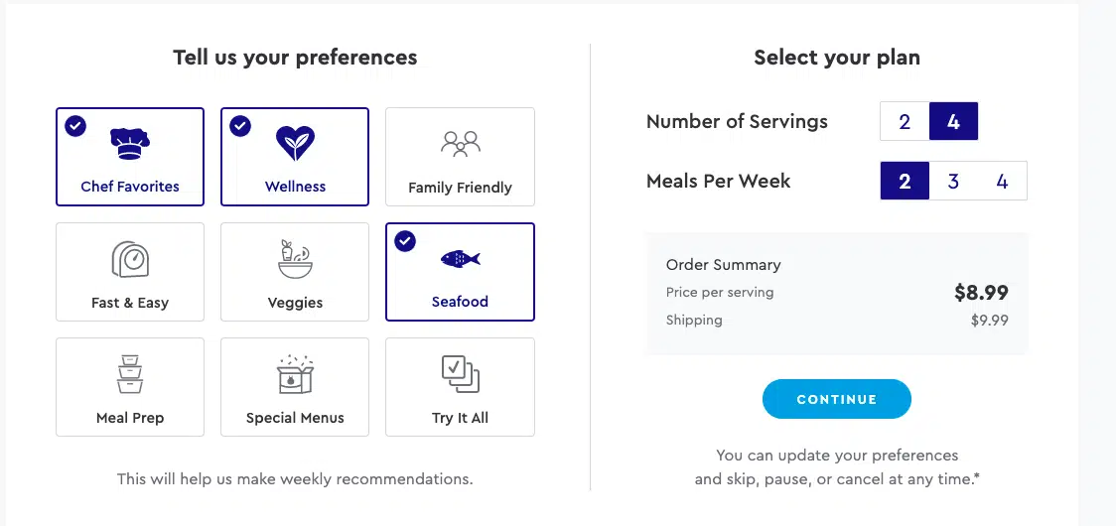Viewport: 1116px width, 526px height.
Task: Select the Family Friendly people icon
Action: click(x=460, y=144)
